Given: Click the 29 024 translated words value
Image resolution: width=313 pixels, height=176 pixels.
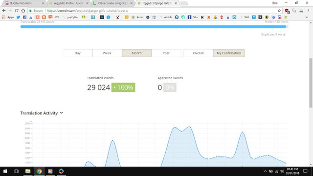Looking at the screenshot, I should coord(98,88).
